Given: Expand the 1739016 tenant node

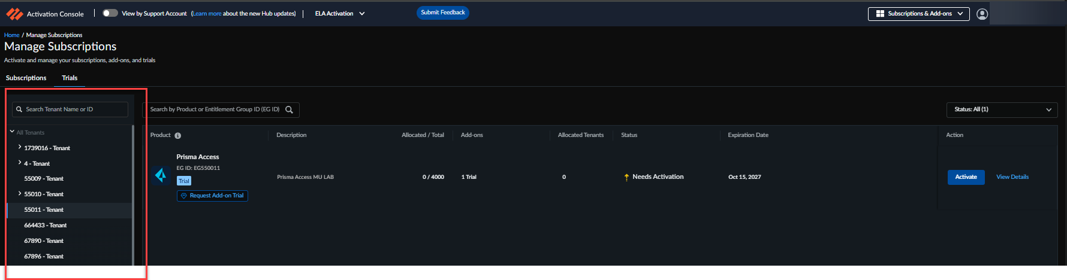Looking at the screenshot, I should tap(20, 147).
